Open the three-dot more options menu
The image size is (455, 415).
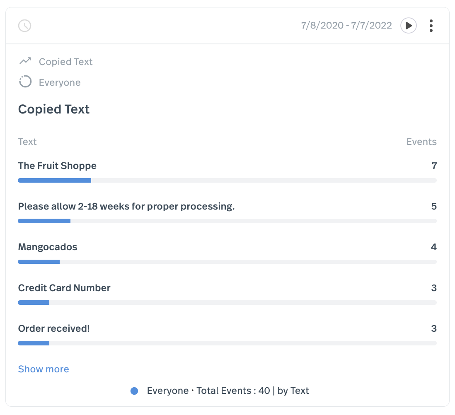coord(431,26)
